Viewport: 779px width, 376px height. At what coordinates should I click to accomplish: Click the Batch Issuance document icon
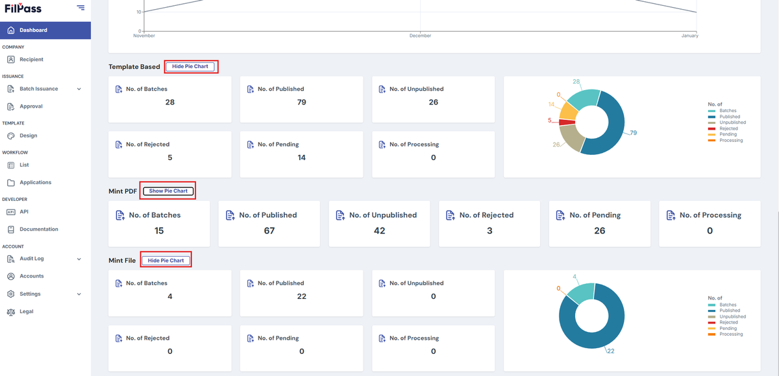click(10, 89)
